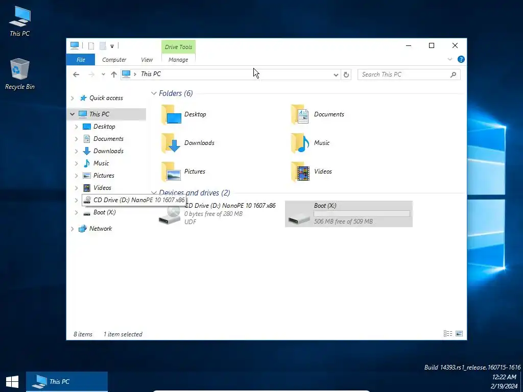Collapse the Devices and drives group

154,192
